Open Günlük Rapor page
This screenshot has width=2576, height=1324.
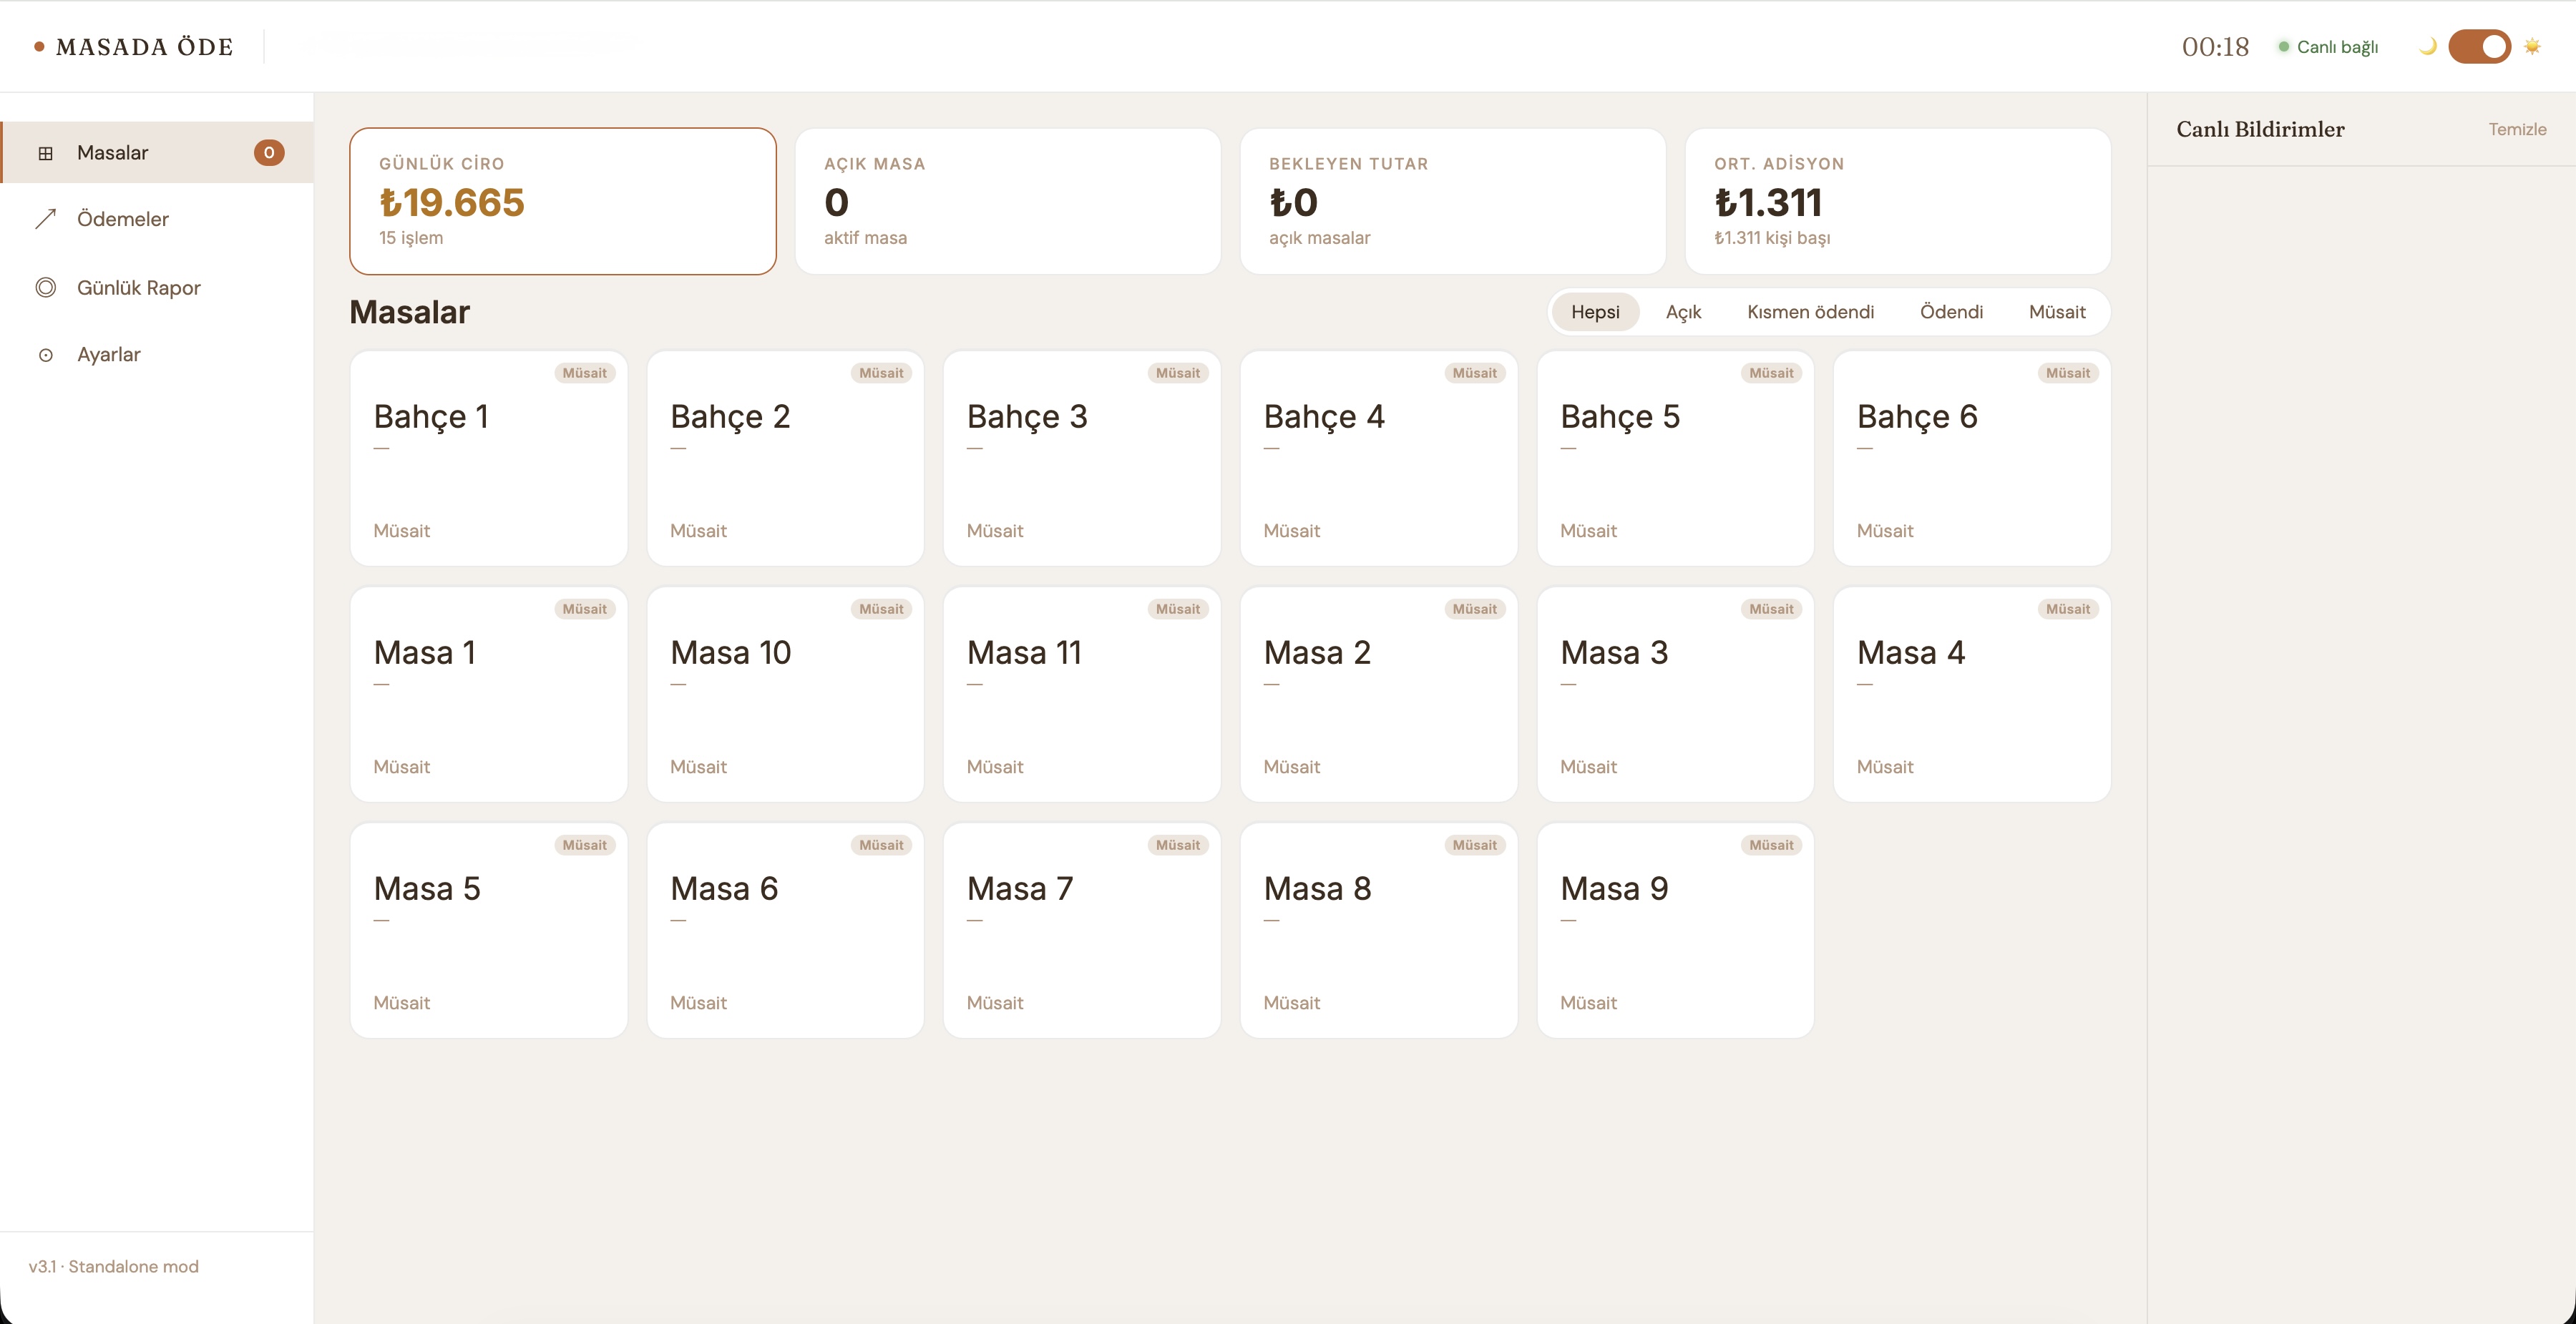pyautogui.click(x=138, y=288)
